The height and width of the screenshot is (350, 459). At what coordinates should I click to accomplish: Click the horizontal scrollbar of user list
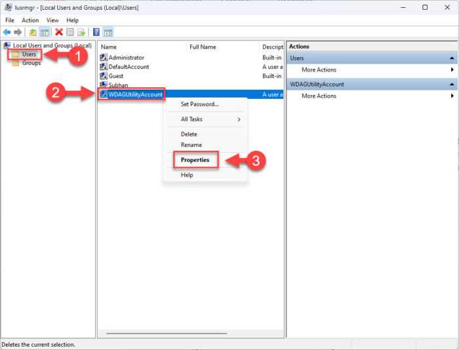point(167,333)
